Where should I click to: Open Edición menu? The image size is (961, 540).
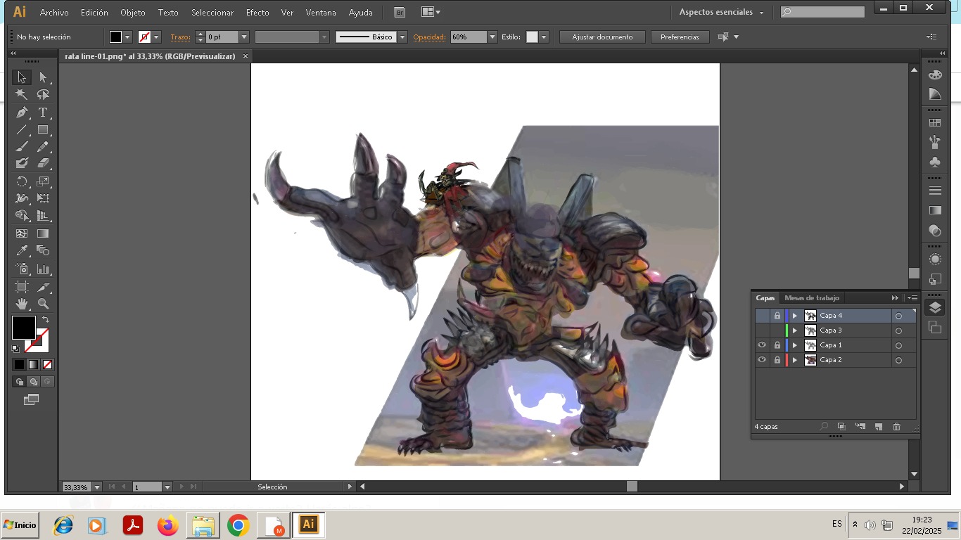point(94,13)
